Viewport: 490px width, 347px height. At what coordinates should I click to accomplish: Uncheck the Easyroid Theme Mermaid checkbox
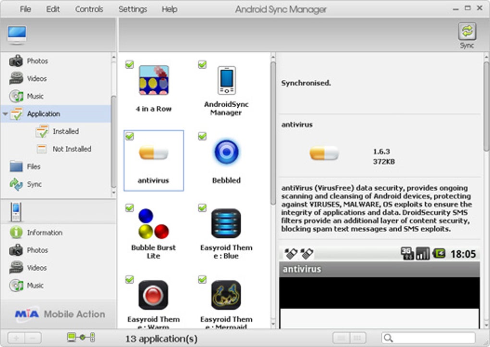tap(202, 279)
